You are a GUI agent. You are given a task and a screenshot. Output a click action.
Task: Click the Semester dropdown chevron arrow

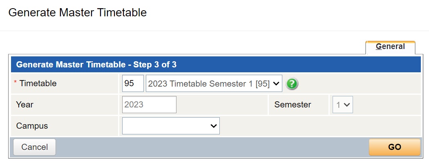coord(347,105)
